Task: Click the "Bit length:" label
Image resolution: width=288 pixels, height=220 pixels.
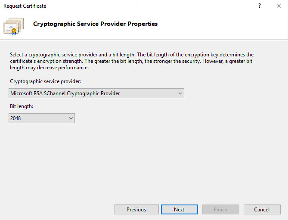Action: (21, 106)
